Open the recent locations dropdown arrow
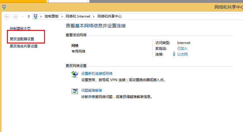Screen dimensions: 243x132 (x=22, y=17)
